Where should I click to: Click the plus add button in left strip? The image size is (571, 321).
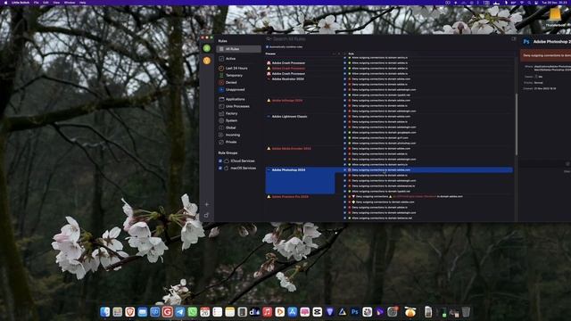[x=206, y=204]
